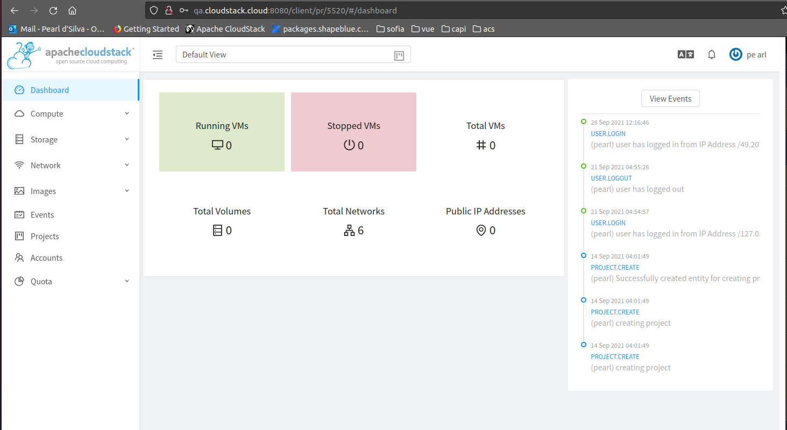Open the USER.LOGIN event from 28 Sep 2021
The width and height of the screenshot is (787, 430).
608,133
